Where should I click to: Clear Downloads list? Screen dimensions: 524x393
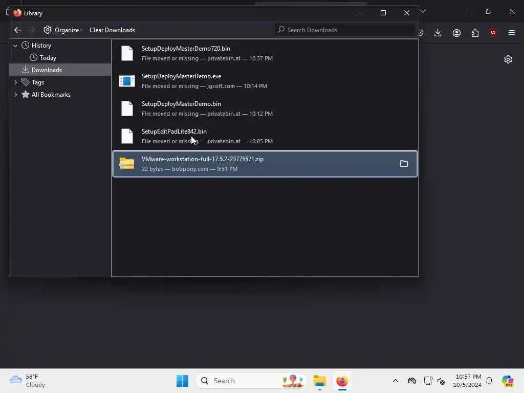click(x=112, y=30)
